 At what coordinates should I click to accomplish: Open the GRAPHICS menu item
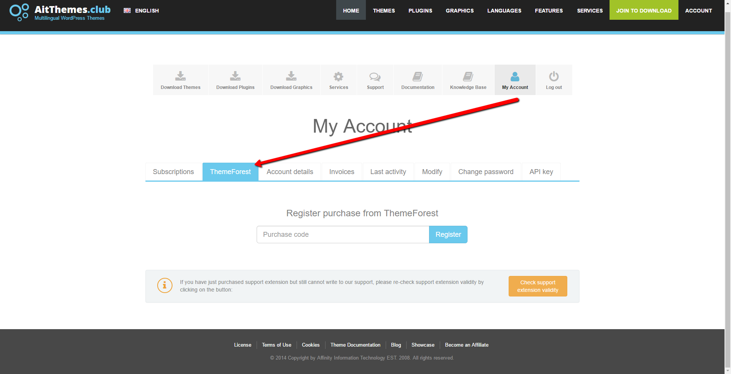click(x=460, y=10)
